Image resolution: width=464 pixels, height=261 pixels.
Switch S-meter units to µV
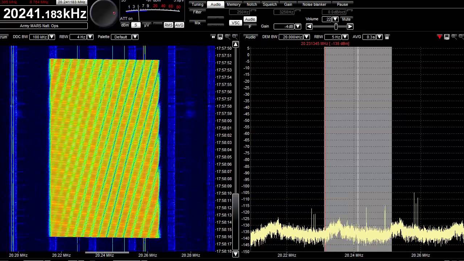[146, 25]
